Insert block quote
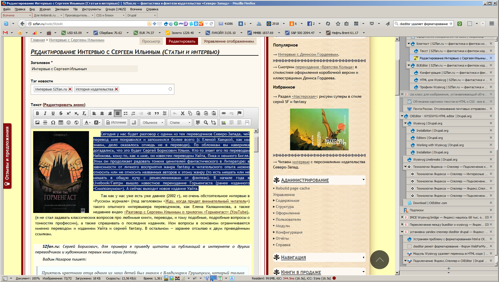This screenshot has width=499, height=282. click(157, 113)
